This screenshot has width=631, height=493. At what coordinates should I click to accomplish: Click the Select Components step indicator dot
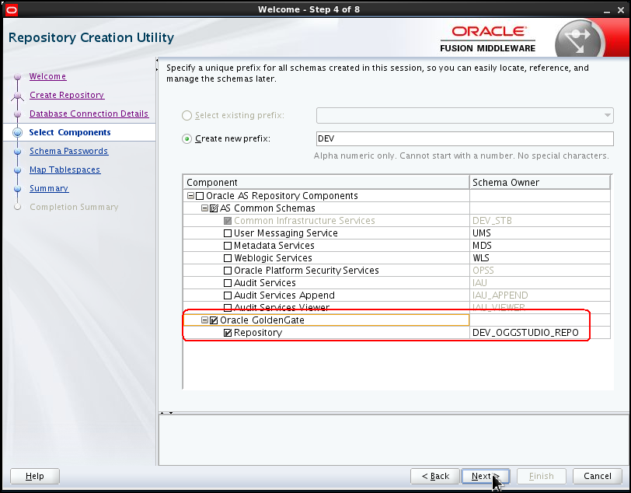(18, 132)
